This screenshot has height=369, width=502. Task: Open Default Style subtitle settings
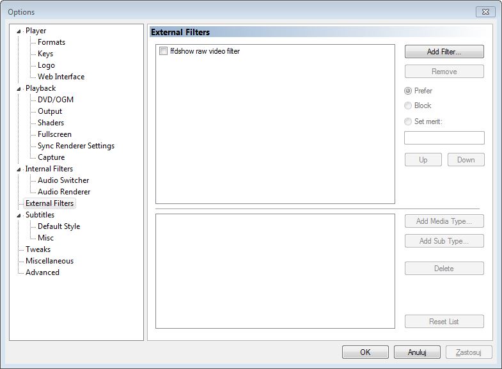coord(59,226)
